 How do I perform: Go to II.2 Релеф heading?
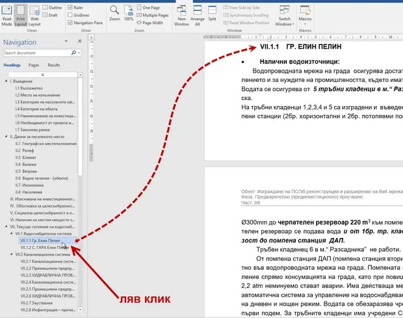(x=25, y=151)
